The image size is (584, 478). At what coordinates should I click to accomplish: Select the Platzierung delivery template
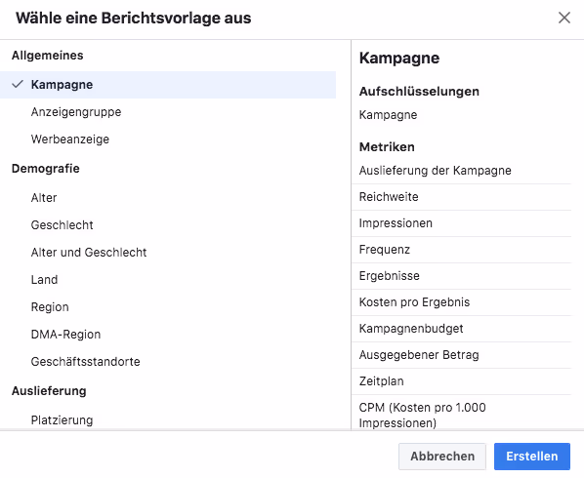[x=168, y=420]
